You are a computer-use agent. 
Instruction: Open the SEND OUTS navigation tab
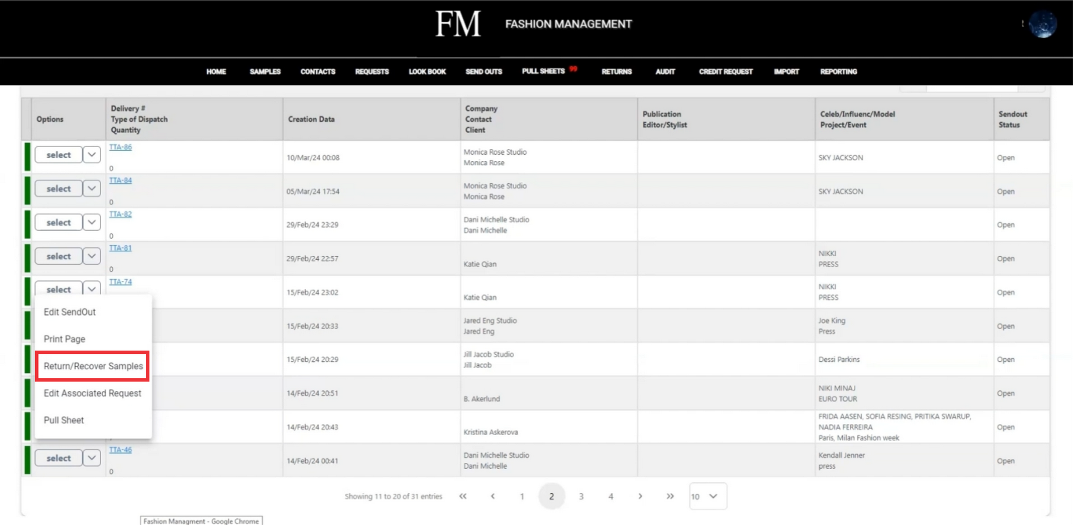[x=484, y=71]
